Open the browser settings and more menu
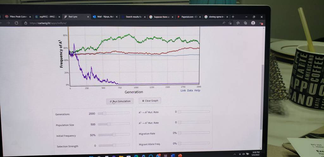This screenshot has width=324, height=157. click(261, 23)
